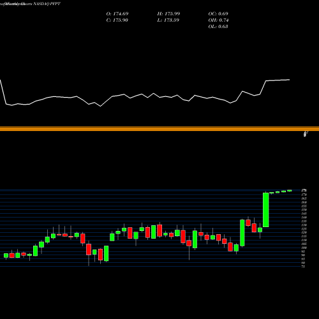Click the white line chart's final plateau point

[289, 80]
